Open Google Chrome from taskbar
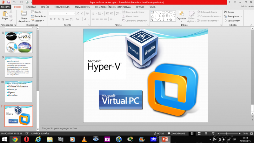Screen dimensions: 254x143 15,139
